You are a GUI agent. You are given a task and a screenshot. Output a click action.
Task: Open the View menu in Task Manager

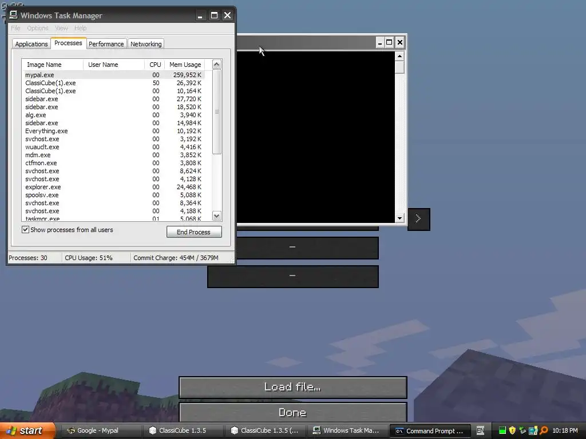coord(61,28)
